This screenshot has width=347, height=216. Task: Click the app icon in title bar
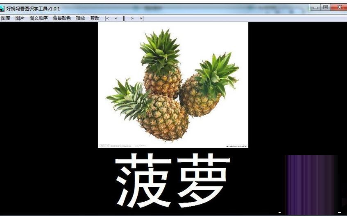2,9
